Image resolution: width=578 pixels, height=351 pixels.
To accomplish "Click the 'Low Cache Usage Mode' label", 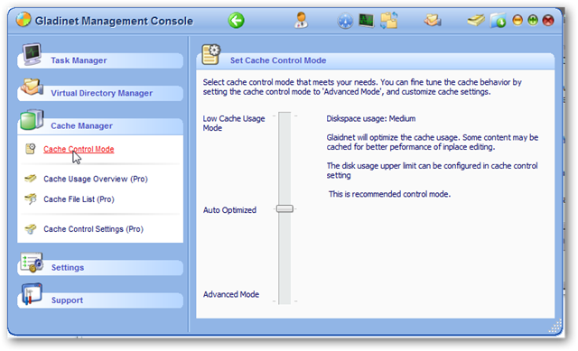I will coord(234,124).
